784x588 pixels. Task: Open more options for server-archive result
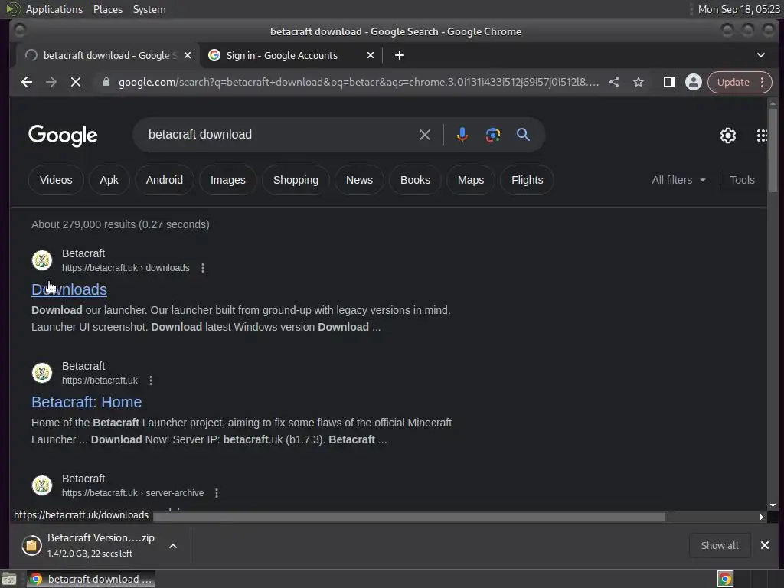point(217,493)
